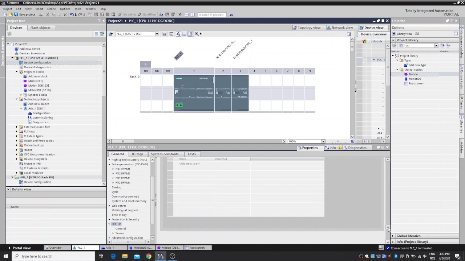Switch to Axis_1 editor in the bottom bar
The width and height of the screenshot is (465, 261).
coord(113,248)
